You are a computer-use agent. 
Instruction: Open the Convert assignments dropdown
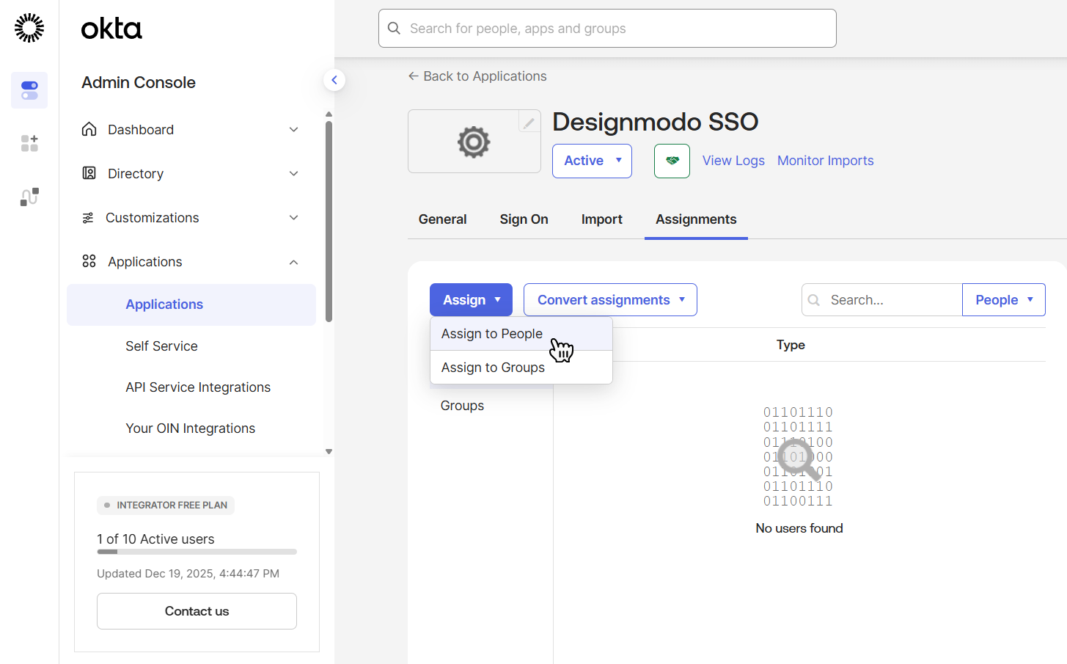coord(610,300)
